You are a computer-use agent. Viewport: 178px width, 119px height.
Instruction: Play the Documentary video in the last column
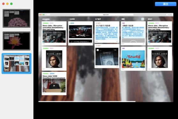click(x=159, y=37)
